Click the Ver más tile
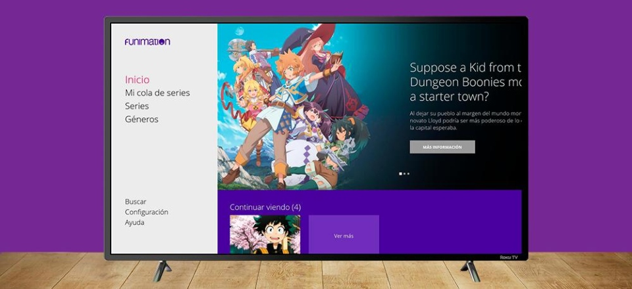Viewport: 632px width, 289px height. pyautogui.click(x=344, y=235)
